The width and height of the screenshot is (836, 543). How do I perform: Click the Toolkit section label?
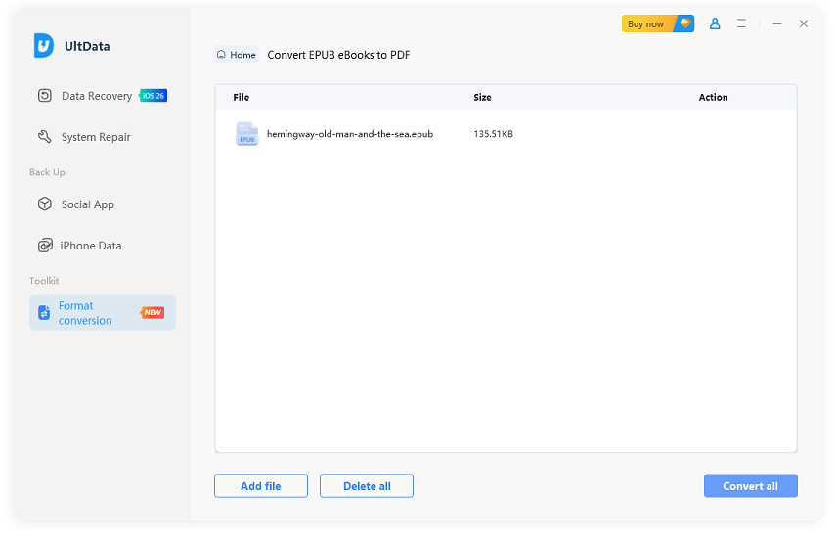click(44, 281)
